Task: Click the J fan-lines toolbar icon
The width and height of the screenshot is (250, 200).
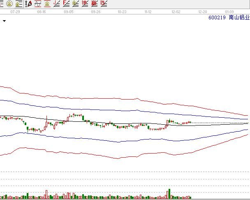Action: click(x=57, y=4)
